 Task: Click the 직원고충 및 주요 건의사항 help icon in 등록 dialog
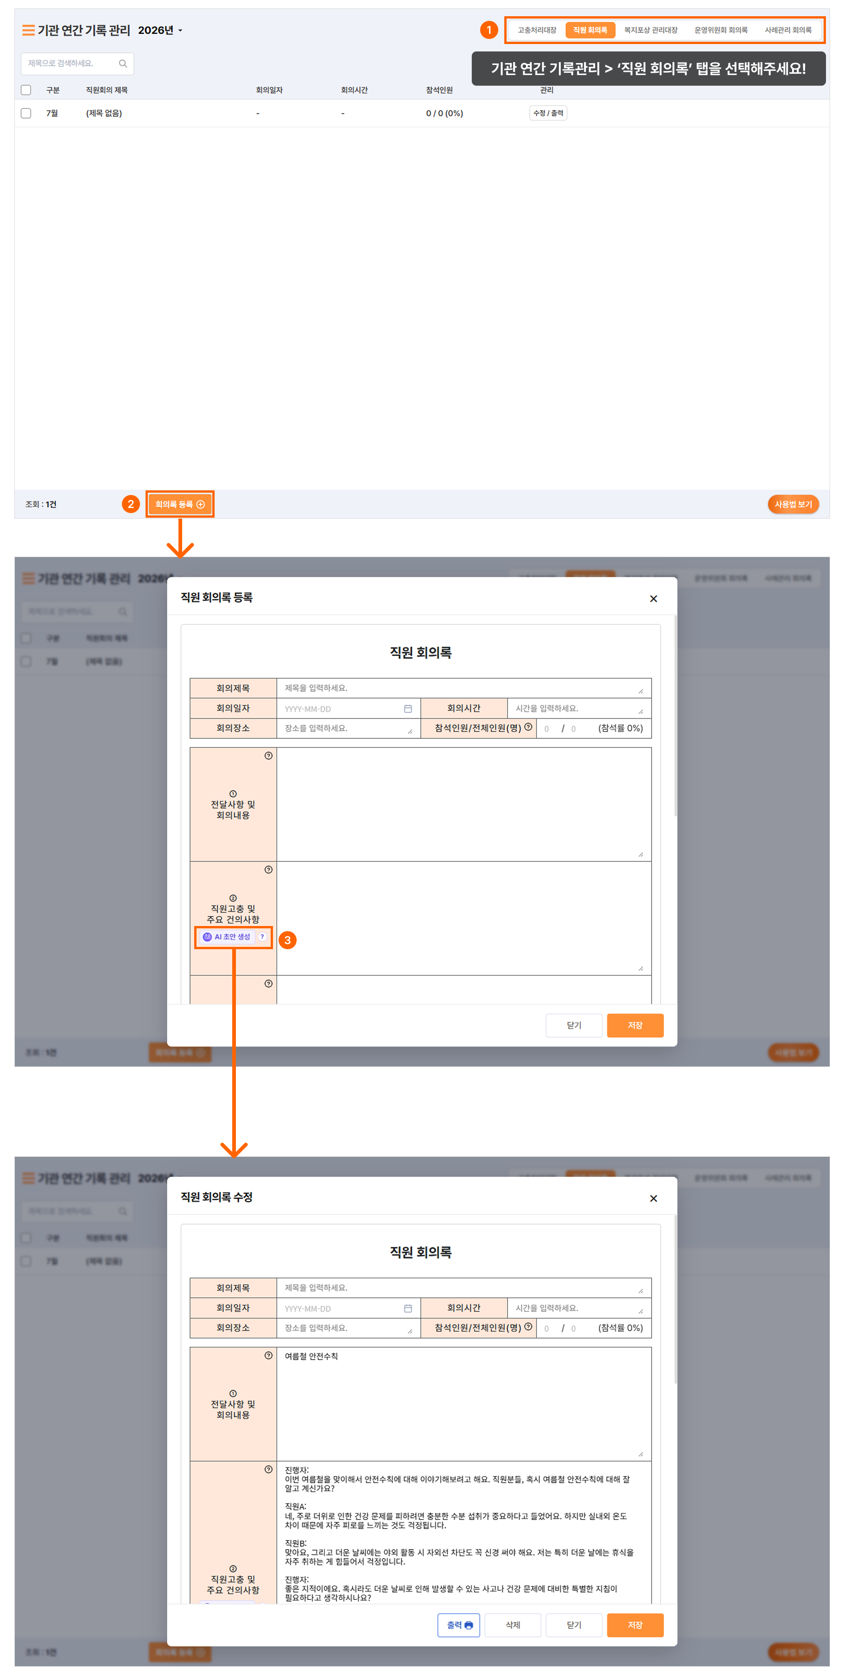[x=268, y=869]
